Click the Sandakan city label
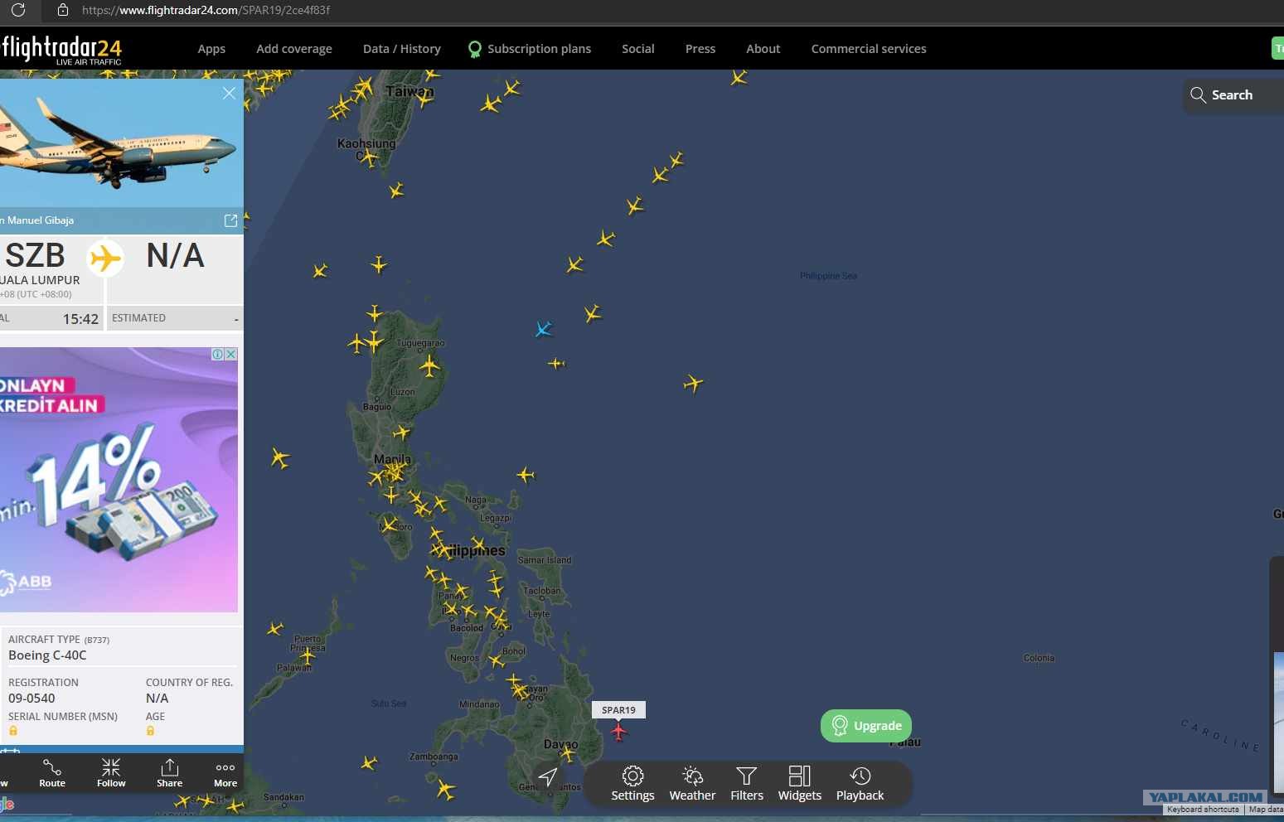The height and width of the screenshot is (822, 1284). pyautogui.click(x=283, y=797)
